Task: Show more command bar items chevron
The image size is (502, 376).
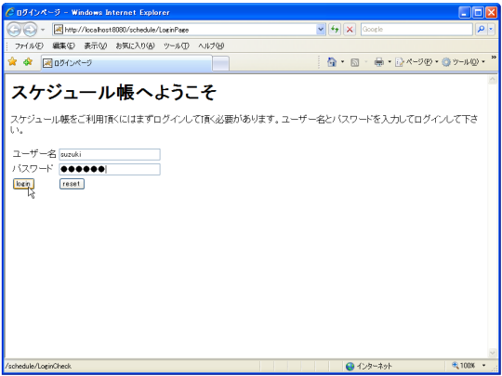Action: click(x=494, y=58)
